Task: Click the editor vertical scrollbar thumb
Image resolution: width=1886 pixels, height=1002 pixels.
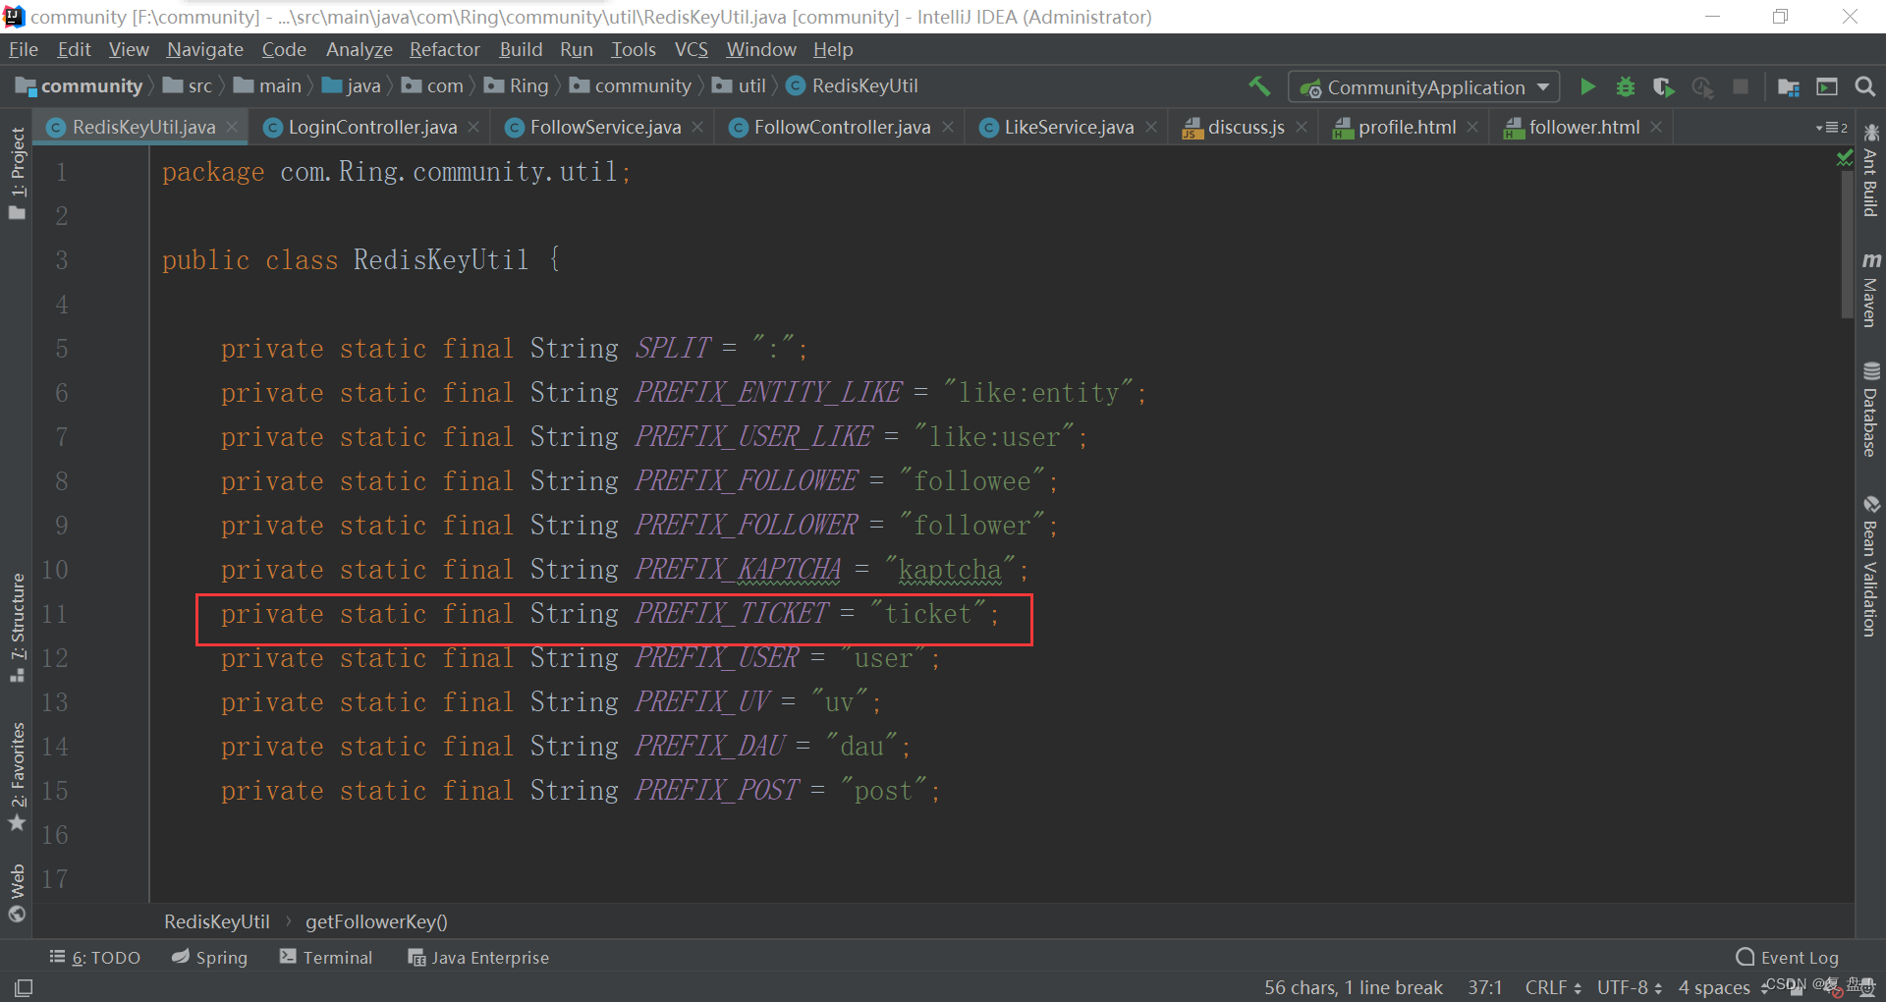Action: pyautogui.click(x=1847, y=246)
